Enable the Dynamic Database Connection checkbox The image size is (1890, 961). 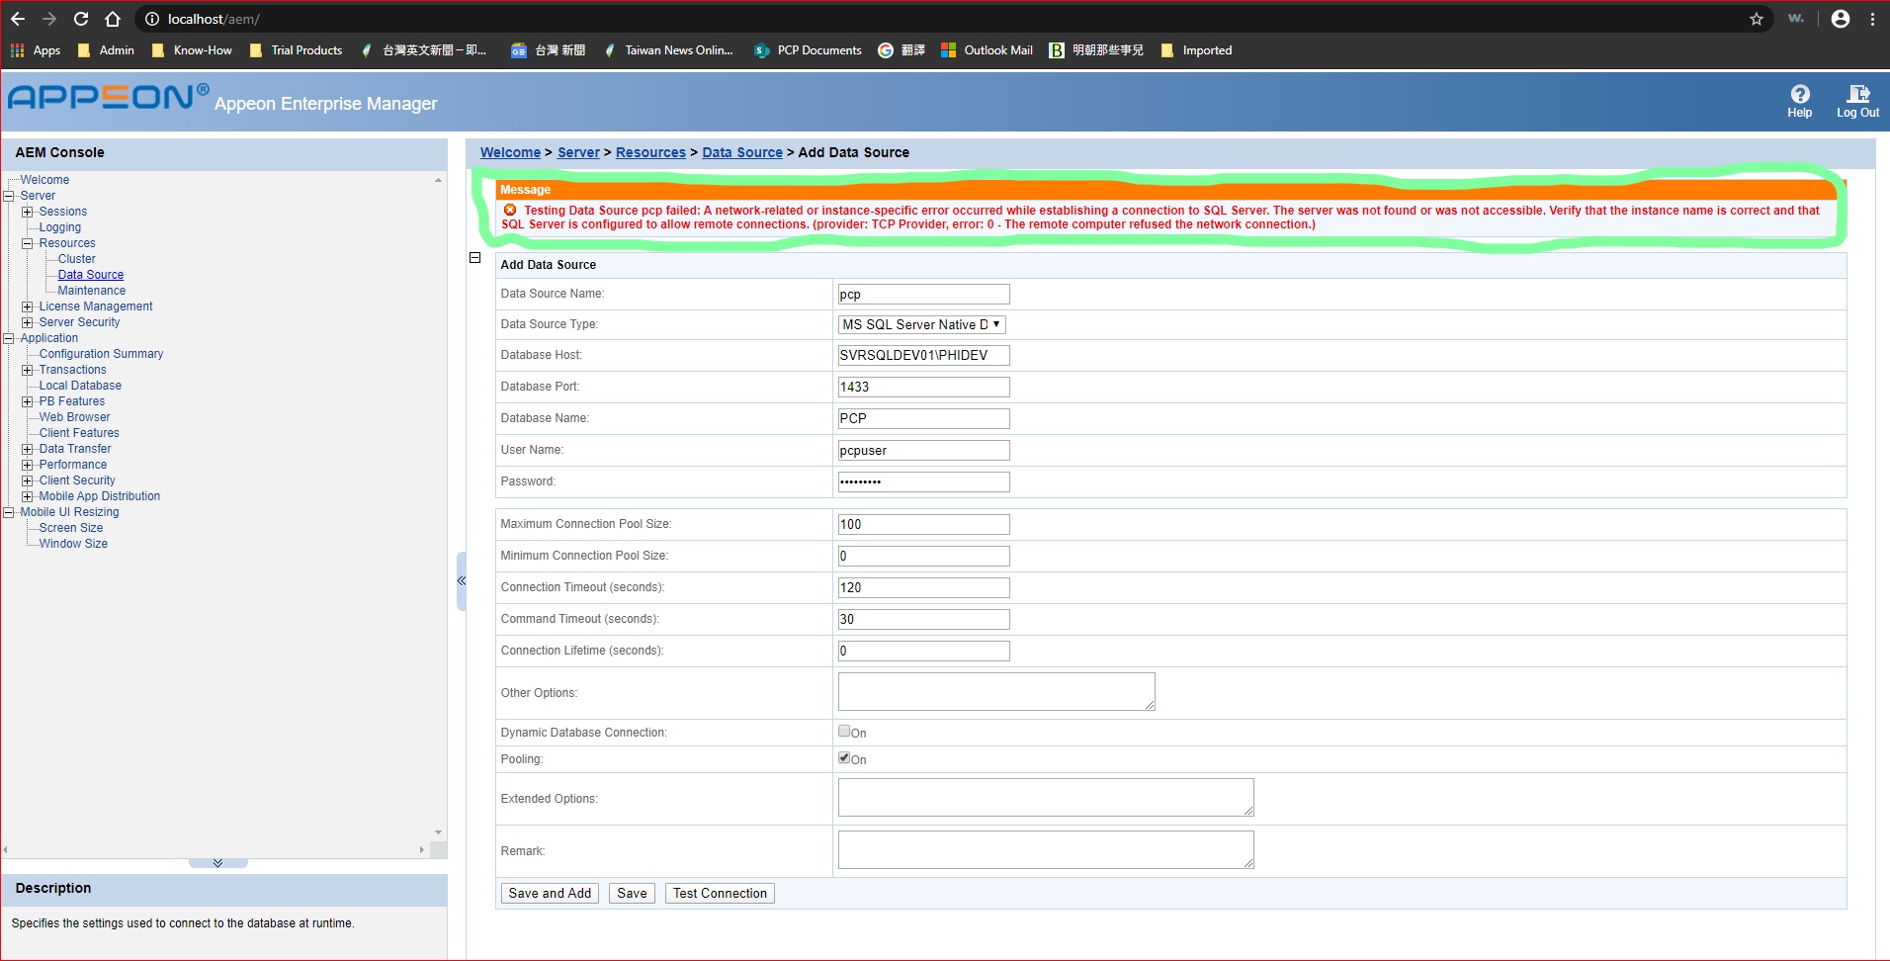[x=844, y=732]
